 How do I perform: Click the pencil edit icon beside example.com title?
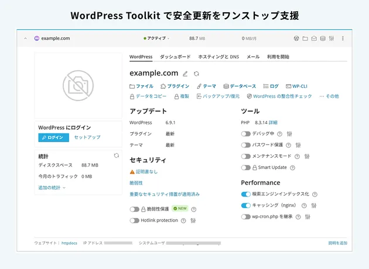click(x=185, y=74)
